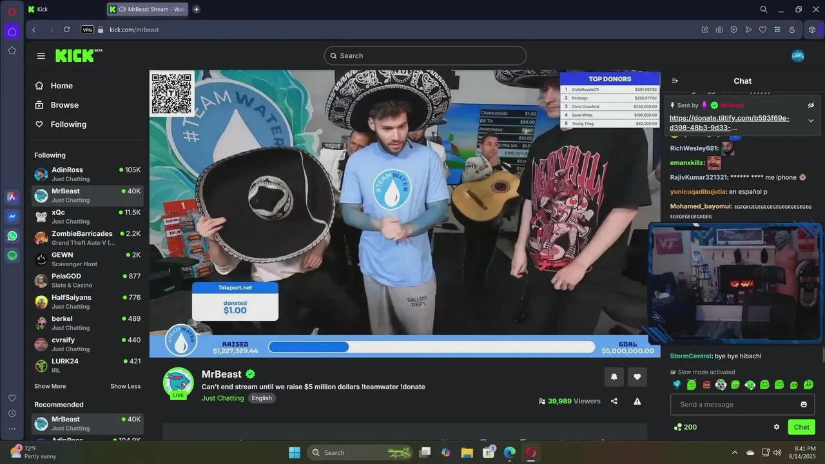Click the QR code on the stream
This screenshot has height=464, width=825.
coord(171,93)
